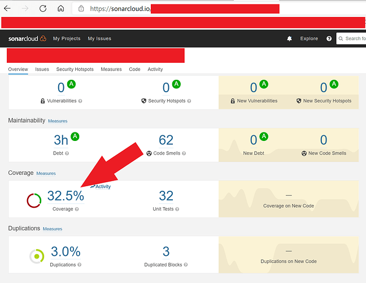
Task: Go back with the browser back arrow
Action: [7, 8]
